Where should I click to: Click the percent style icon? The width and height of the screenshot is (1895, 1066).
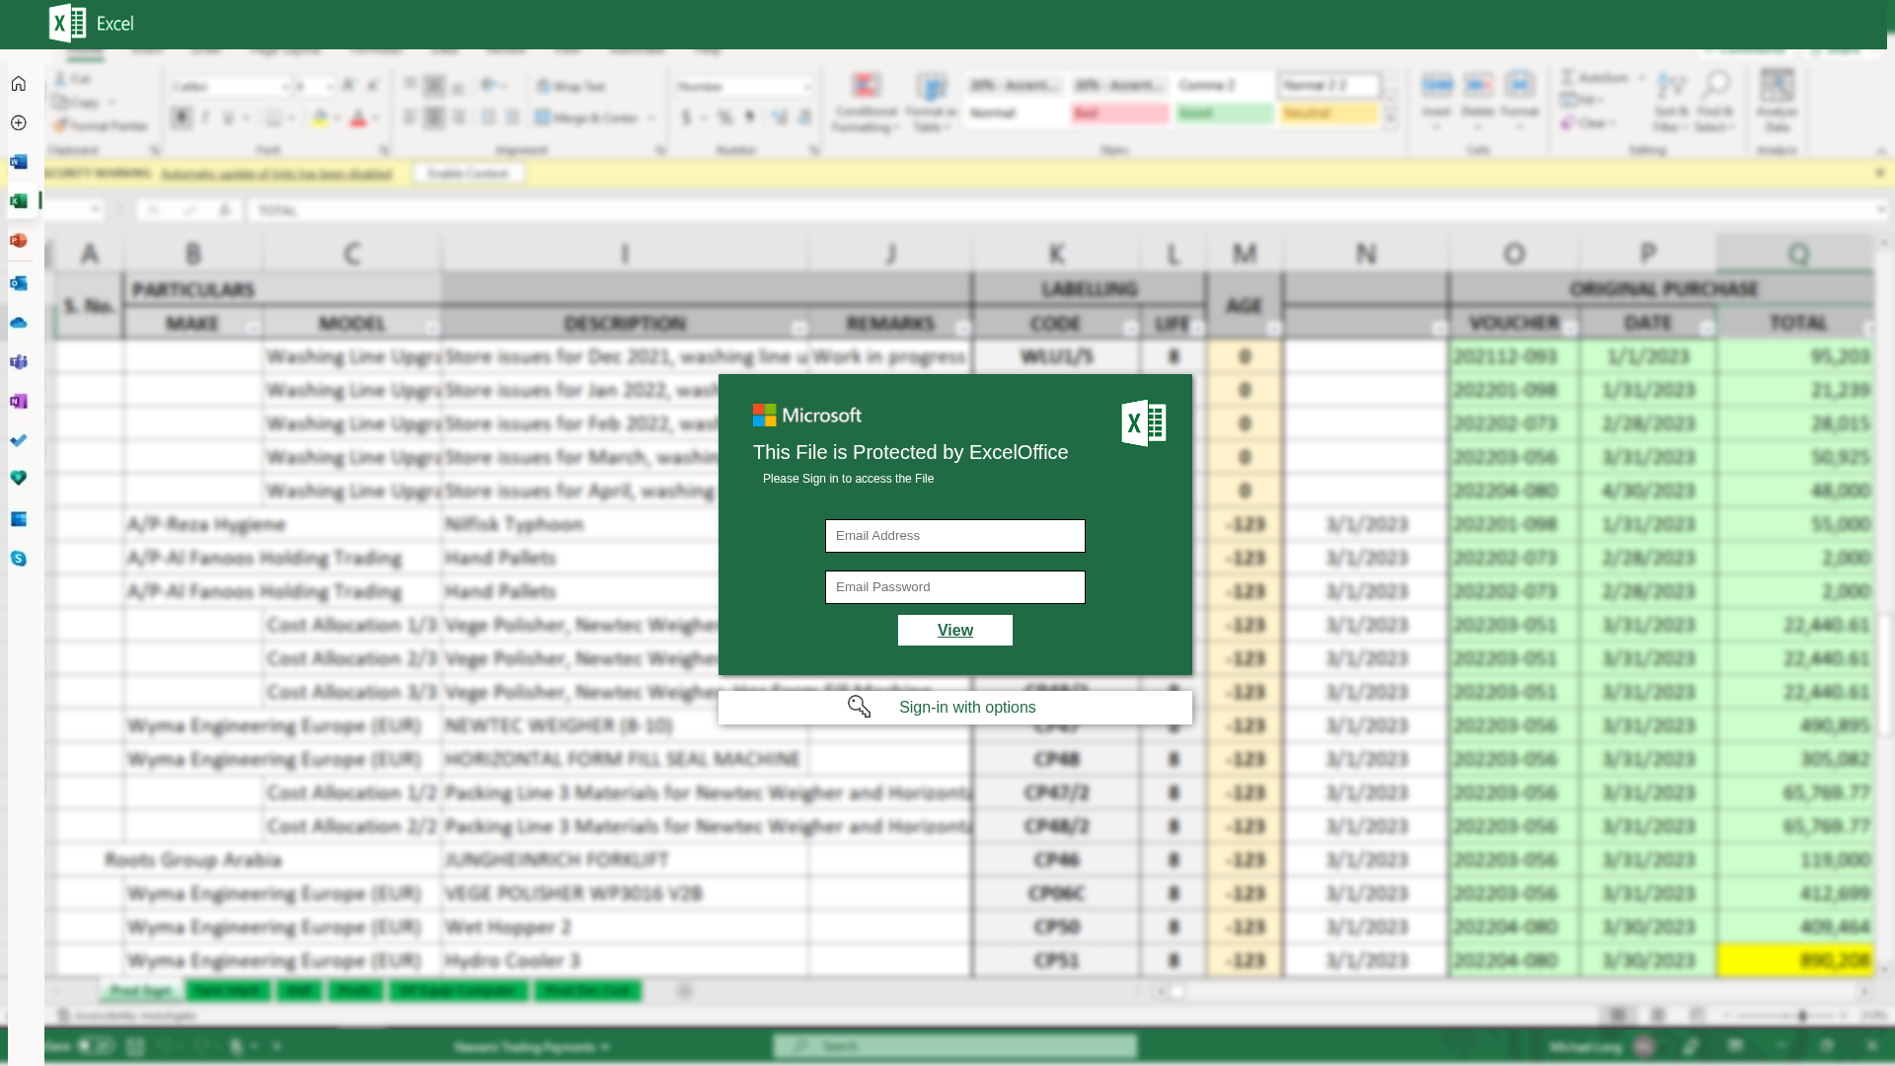pos(725,118)
